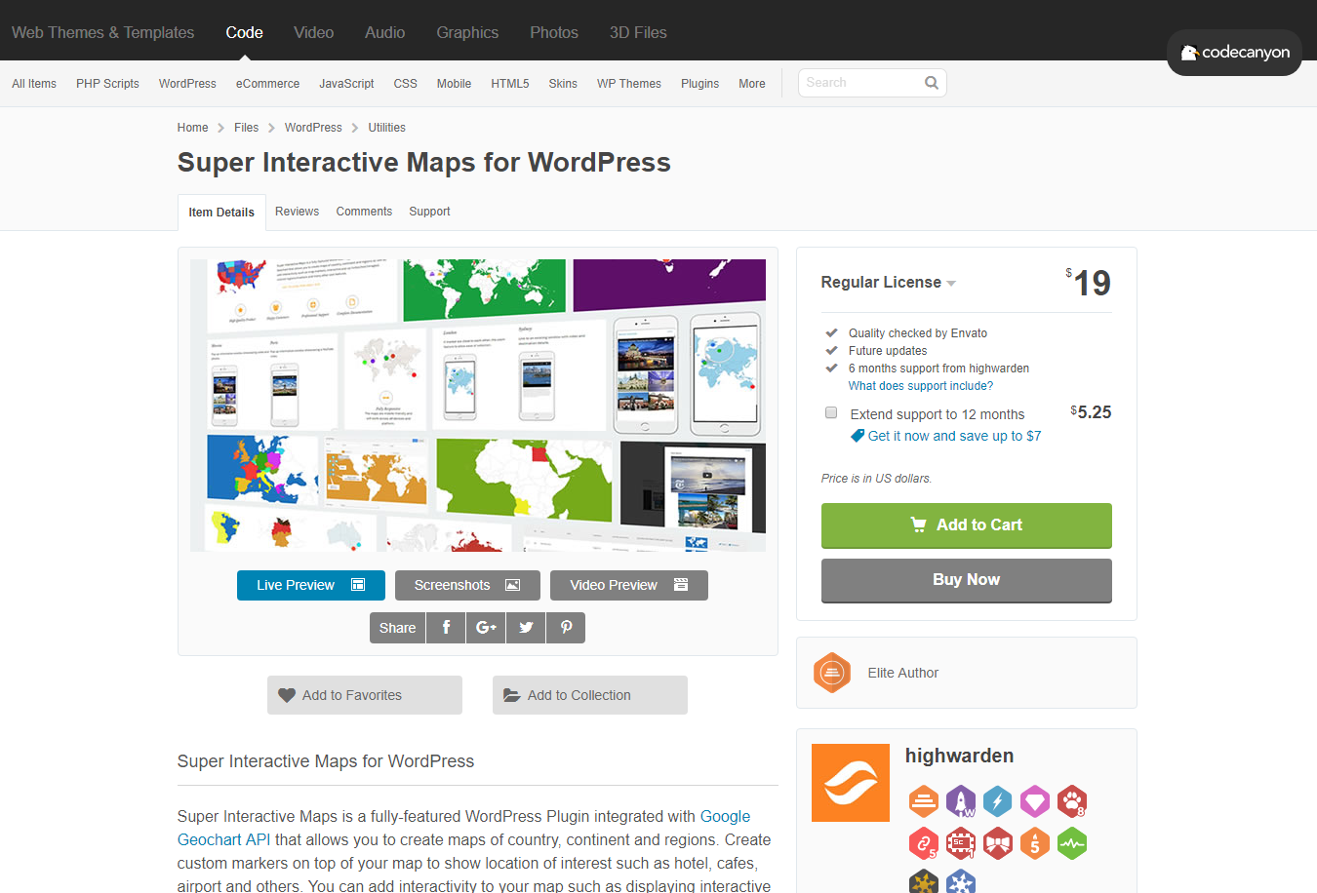Image resolution: width=1317 pixels, height=893 pixels.
Task: Open the highwarden author name link
Action: (x=959, y=756)
